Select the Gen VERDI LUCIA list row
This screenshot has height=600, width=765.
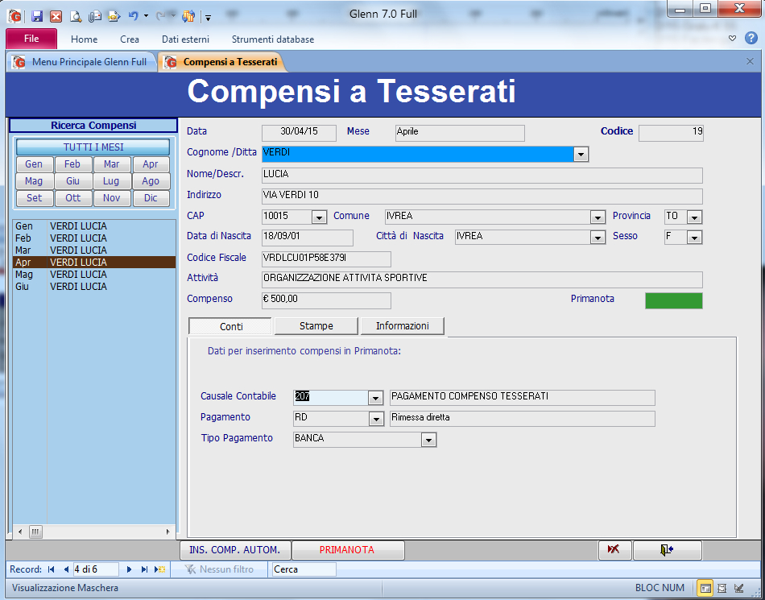click(93, 226)
